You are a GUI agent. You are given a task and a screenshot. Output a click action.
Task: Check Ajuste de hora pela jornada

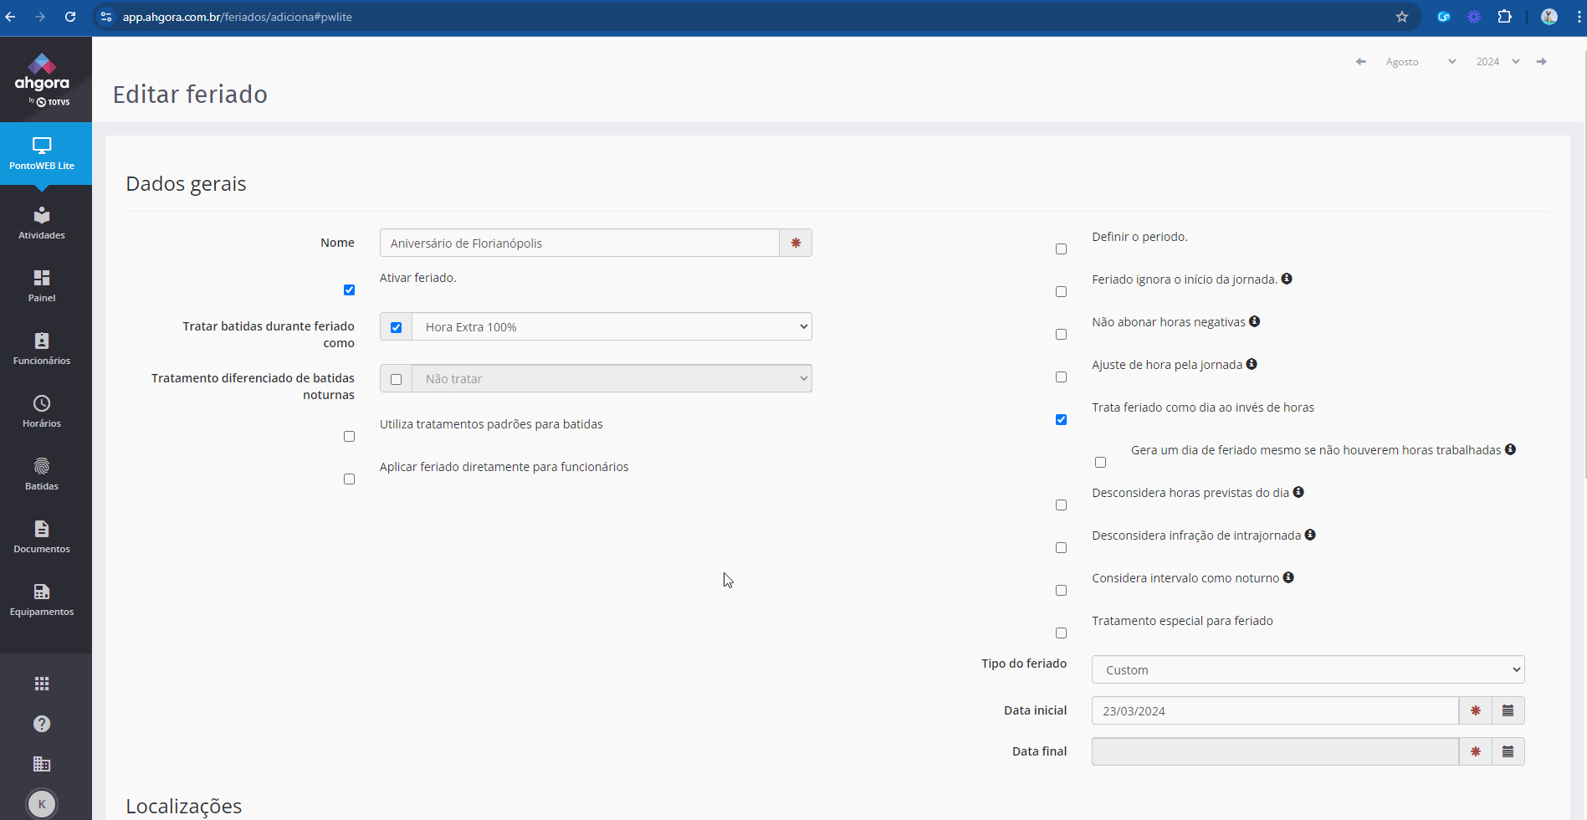(1061, 377)
